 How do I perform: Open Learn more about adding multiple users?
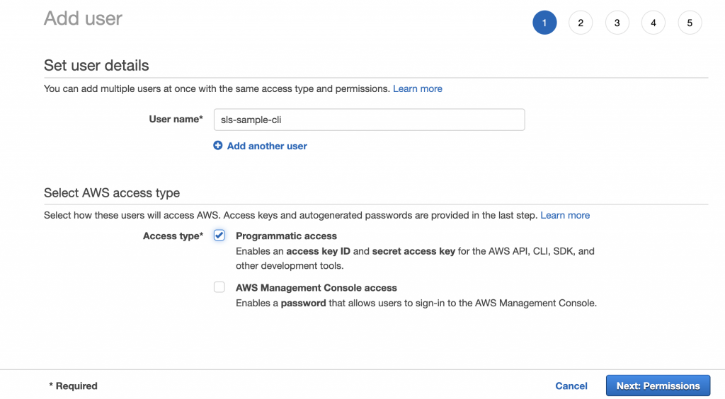tap(418, 88)
